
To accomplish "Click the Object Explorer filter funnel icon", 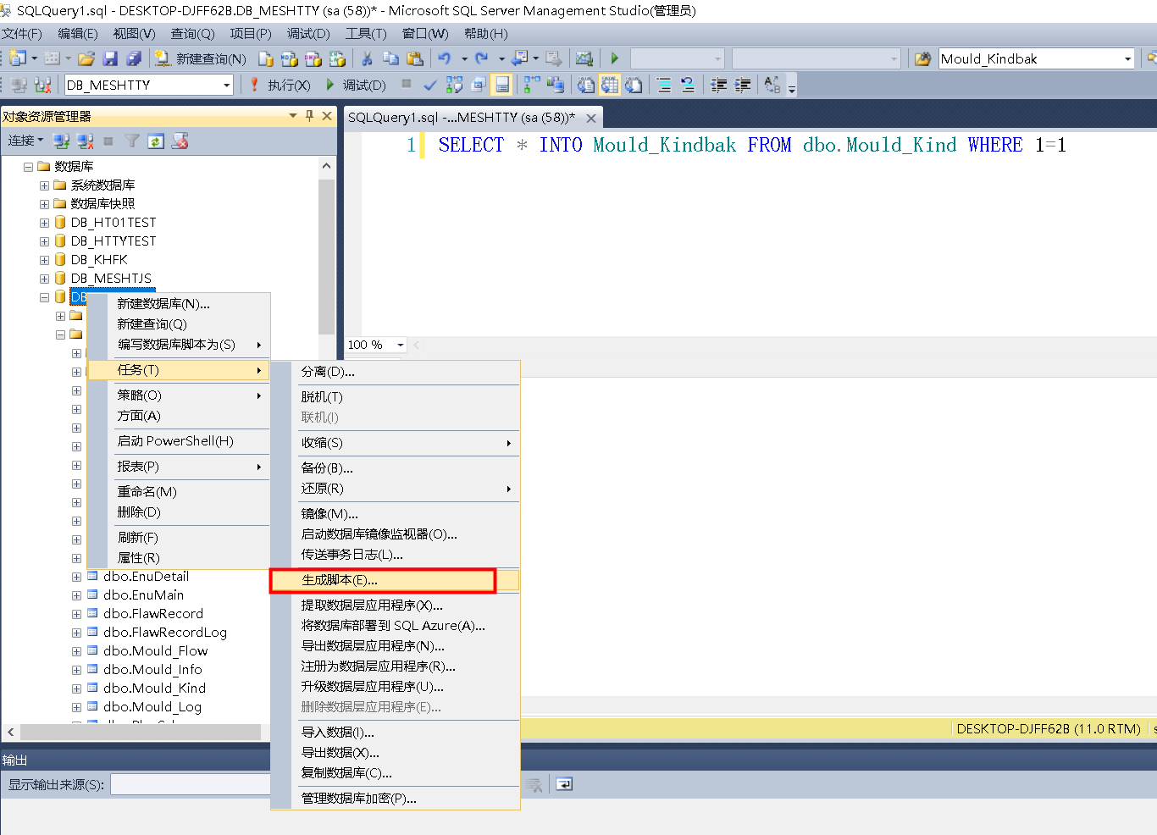I will (132, 141).
